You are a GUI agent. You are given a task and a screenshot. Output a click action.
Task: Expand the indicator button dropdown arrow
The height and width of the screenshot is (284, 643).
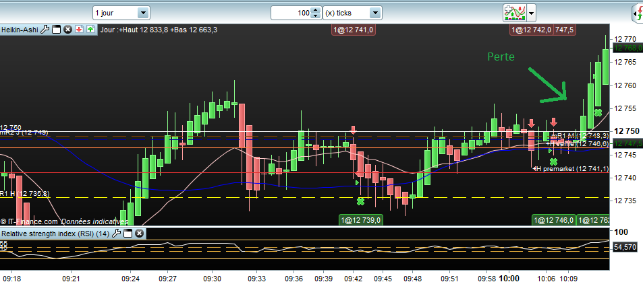(531, 13)
